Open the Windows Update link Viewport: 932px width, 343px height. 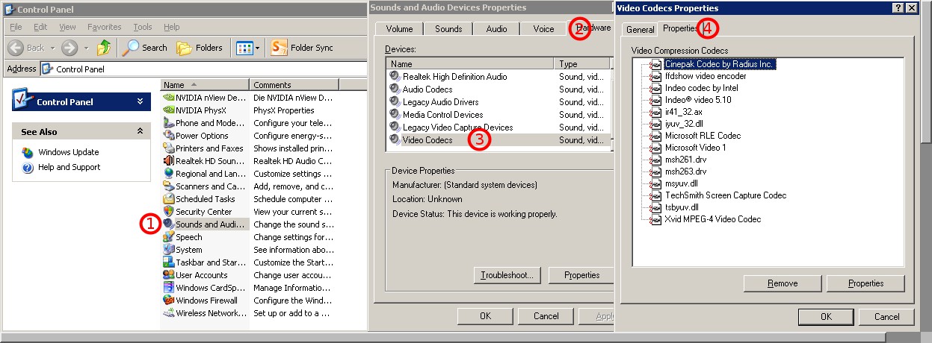pos(68,152)
